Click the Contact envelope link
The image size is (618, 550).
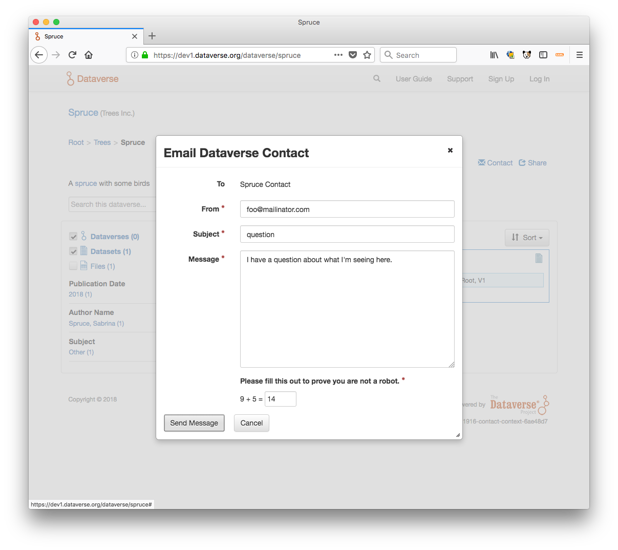click(495, 163)
